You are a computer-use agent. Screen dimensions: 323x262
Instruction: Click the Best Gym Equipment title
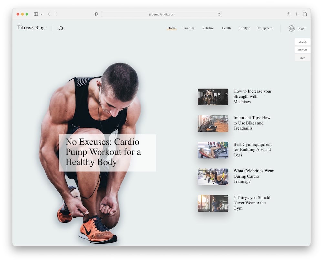[253, 149]
